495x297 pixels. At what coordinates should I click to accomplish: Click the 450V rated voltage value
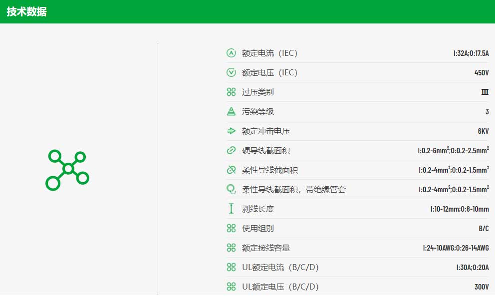482,73
